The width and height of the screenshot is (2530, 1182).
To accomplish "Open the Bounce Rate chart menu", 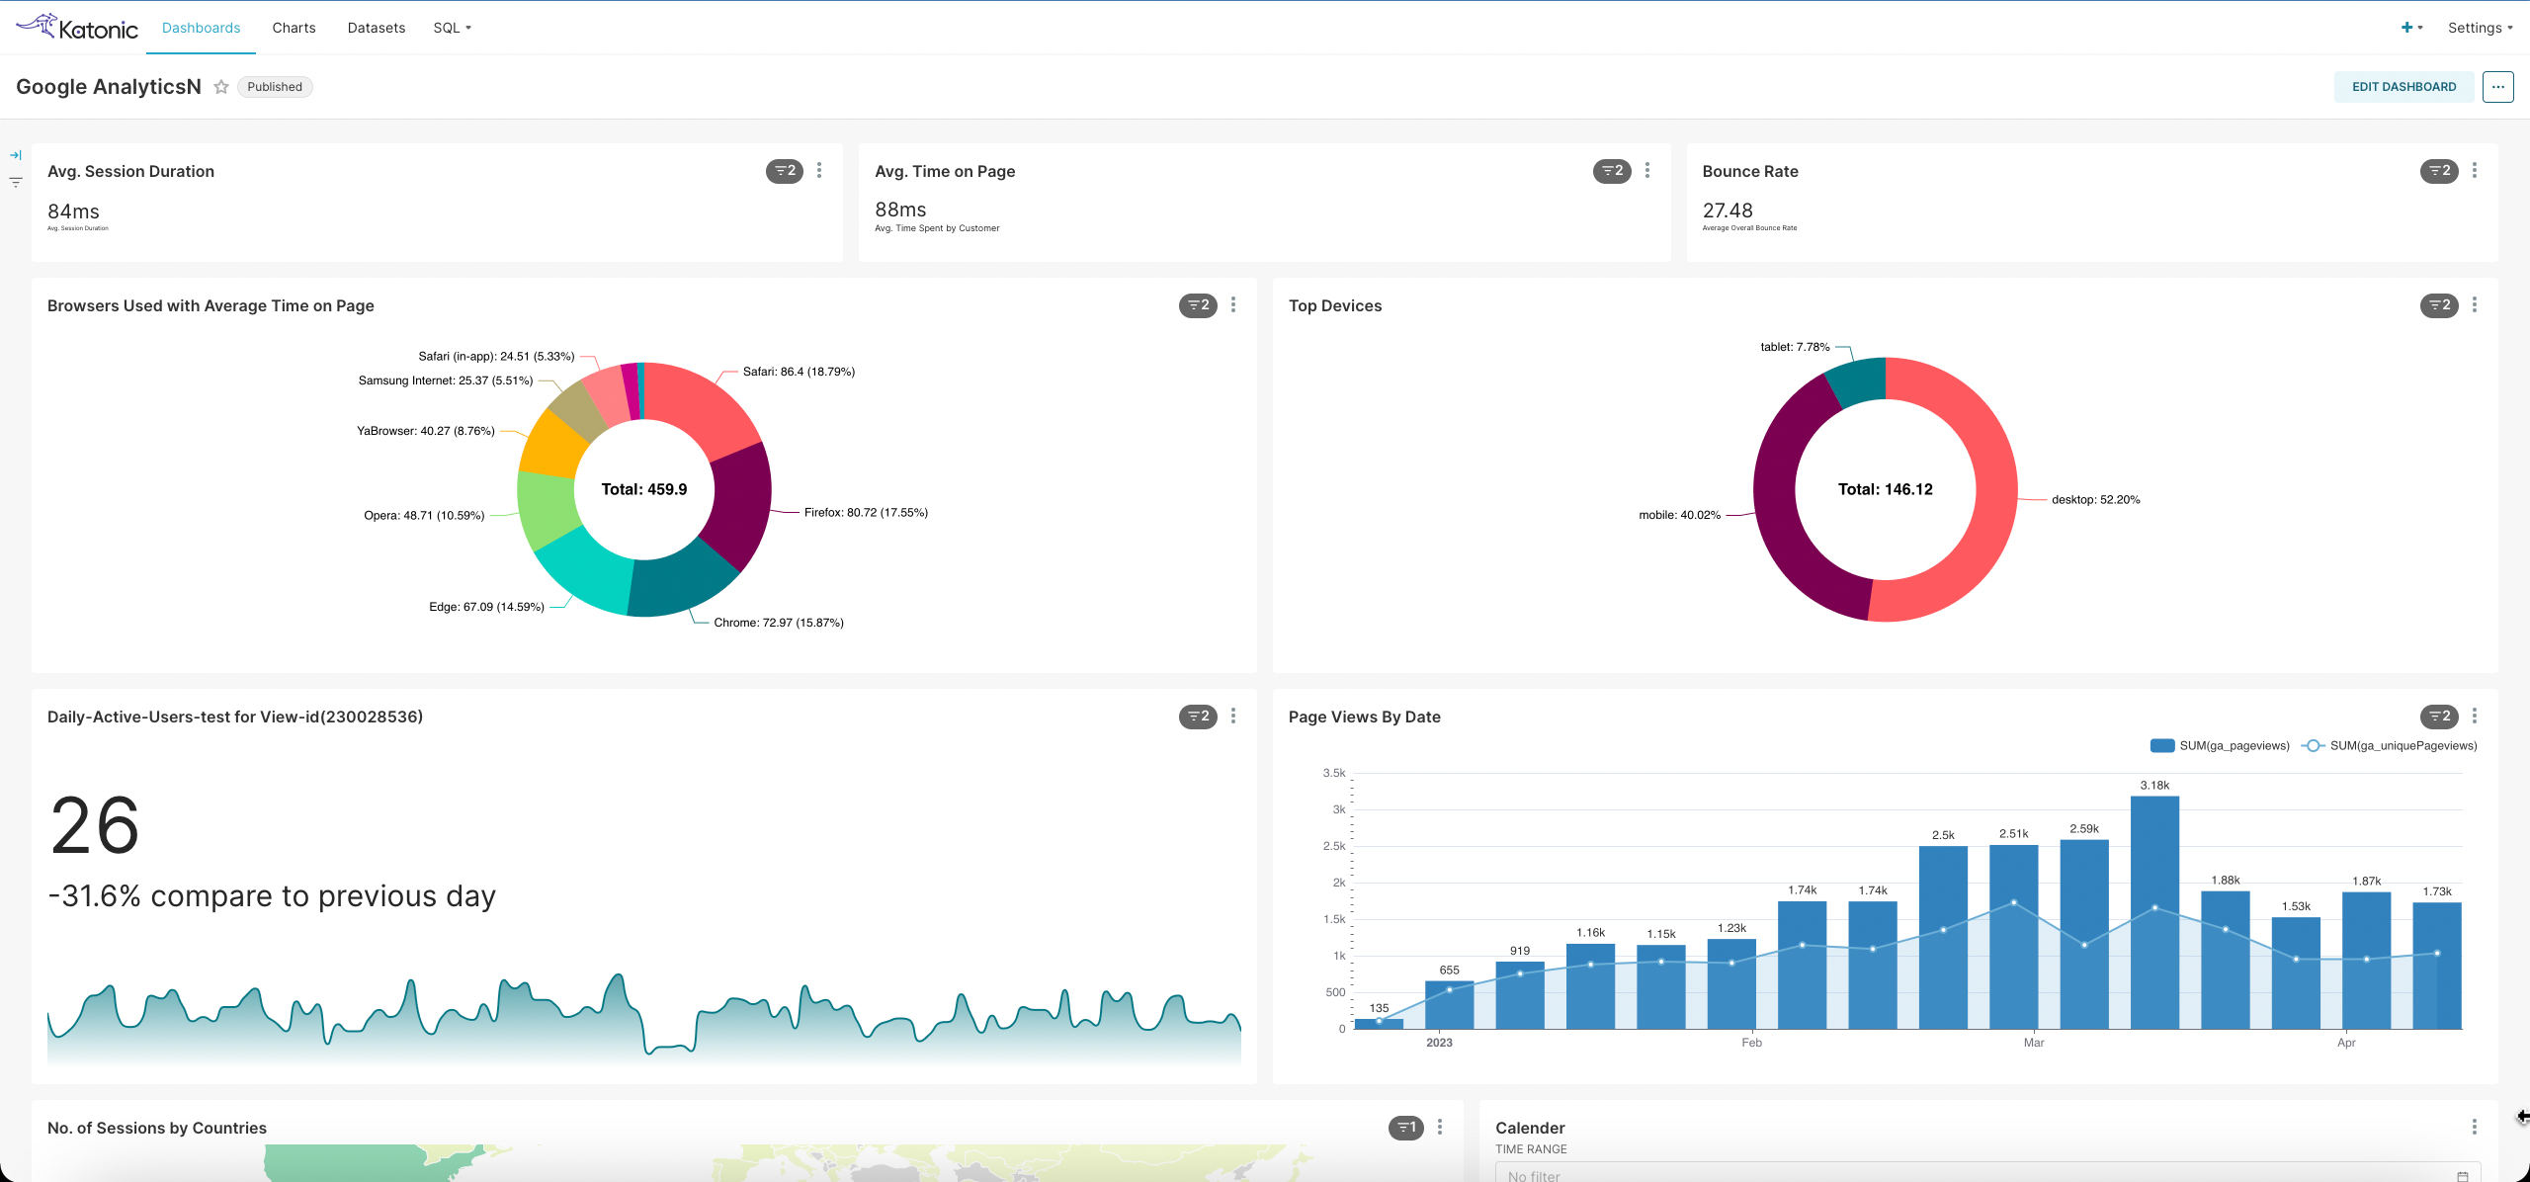I will 2475,171.
